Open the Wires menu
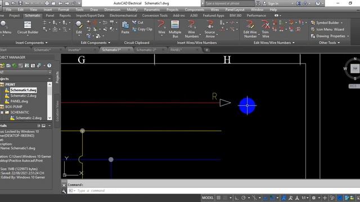The height and width of the screenshot is (202, 360). coord(215,10)
